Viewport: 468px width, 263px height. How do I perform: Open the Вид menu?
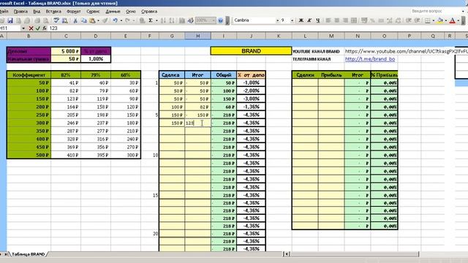37,12
